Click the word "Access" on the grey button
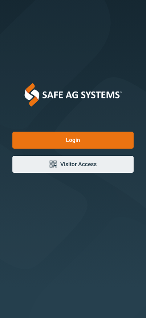The height and width of the screenshot is (318, 146). click(88, 164)
